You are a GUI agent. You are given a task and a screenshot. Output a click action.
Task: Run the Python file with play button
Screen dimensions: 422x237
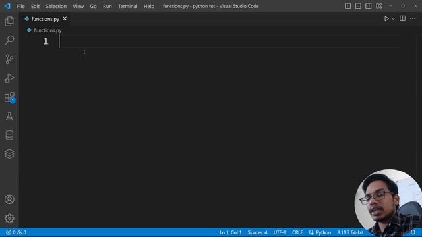(x=386, y=18)
